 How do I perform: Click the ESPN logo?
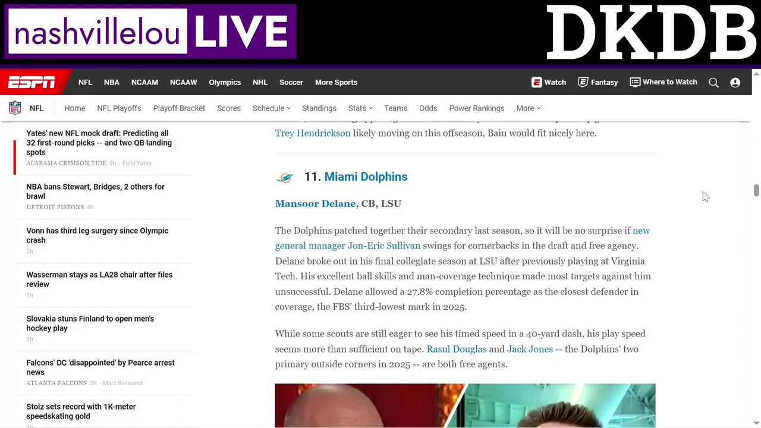tap(32, 82)
